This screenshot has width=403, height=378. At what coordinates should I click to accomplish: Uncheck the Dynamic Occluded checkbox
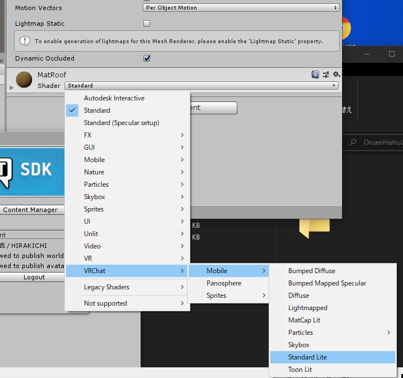pos(147,58)
